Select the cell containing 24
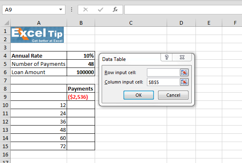Image resolution: width=242 pixels, height=163 pixels. (x=39, y=113)
